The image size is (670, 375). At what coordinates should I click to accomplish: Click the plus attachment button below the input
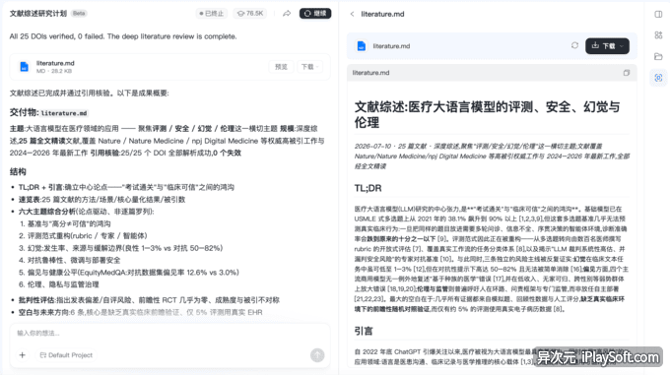[x=23, y=355]
